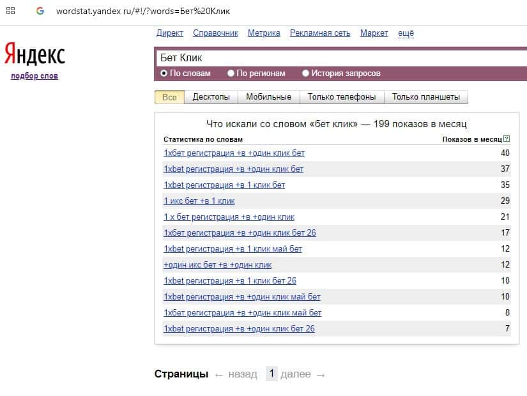The width and height of the screenshot is (527, 396).
Task: Click the Статистика по словам column header
Action: [203, 139]
